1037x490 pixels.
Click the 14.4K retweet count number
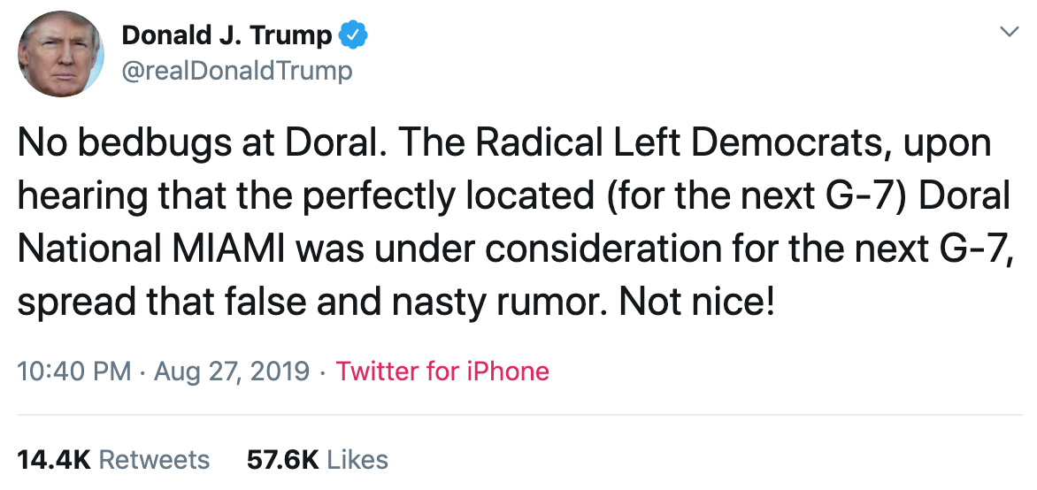coord(54,460)
